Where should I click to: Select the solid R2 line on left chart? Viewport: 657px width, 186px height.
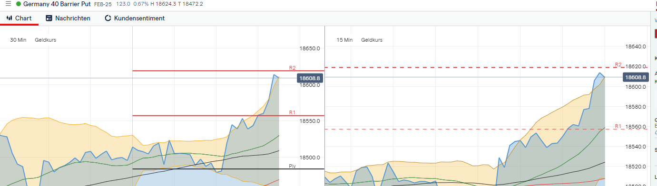(x=228, y=71)
